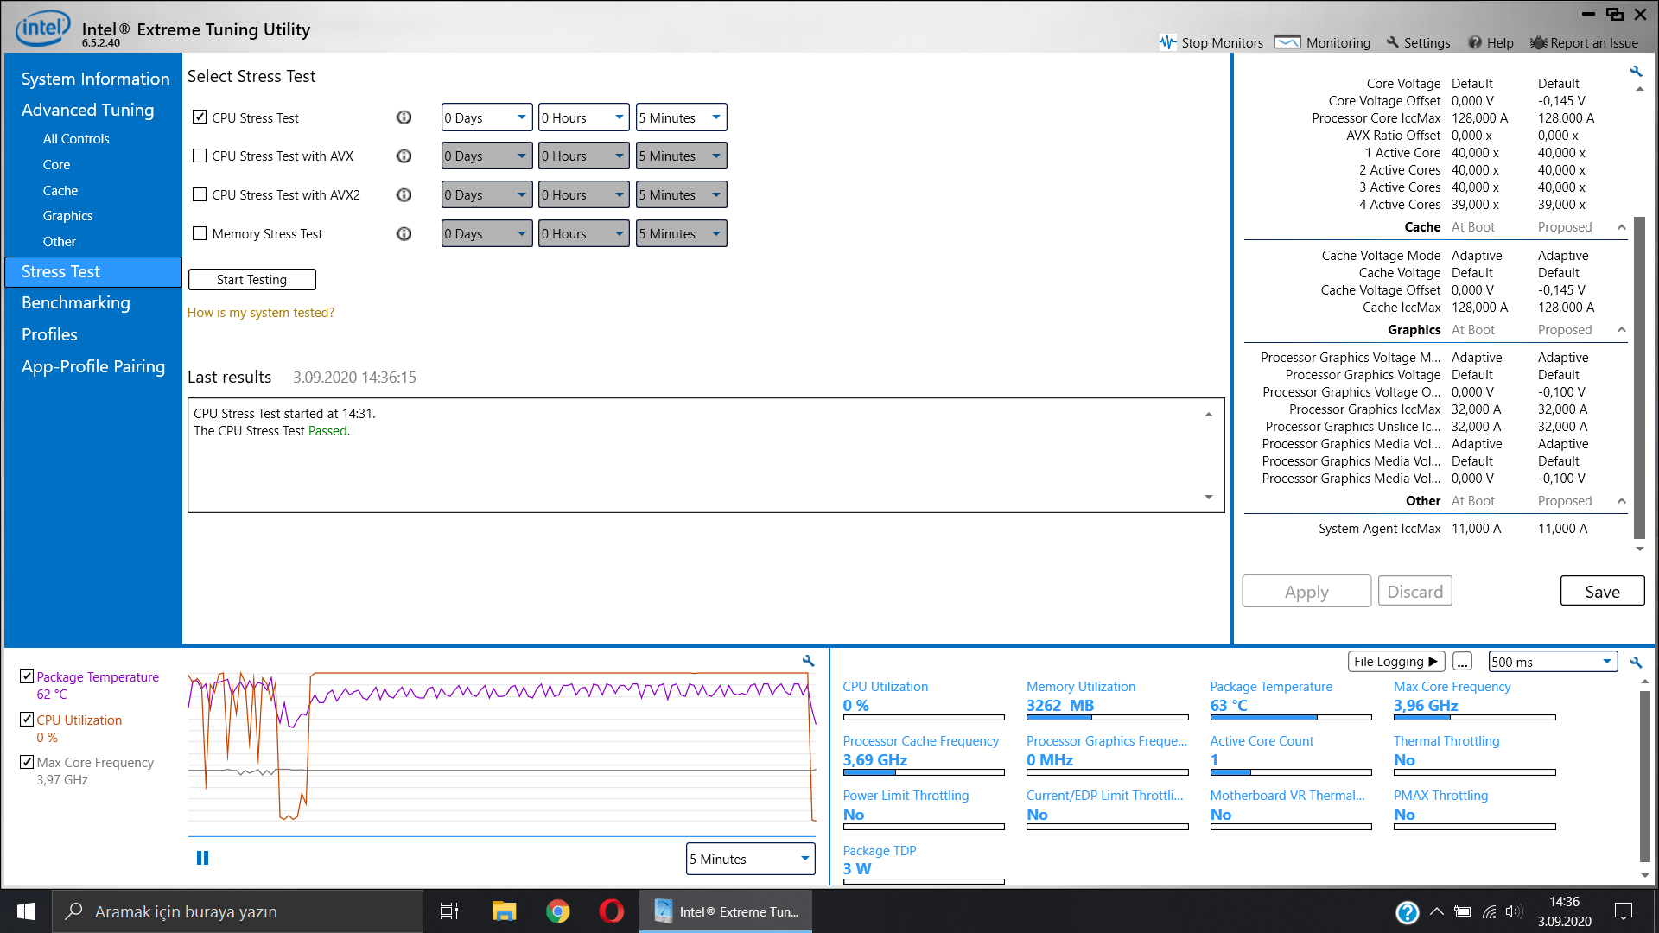Click the Start Testing button
Viewport: 1659px width, 933px height.
251,280
